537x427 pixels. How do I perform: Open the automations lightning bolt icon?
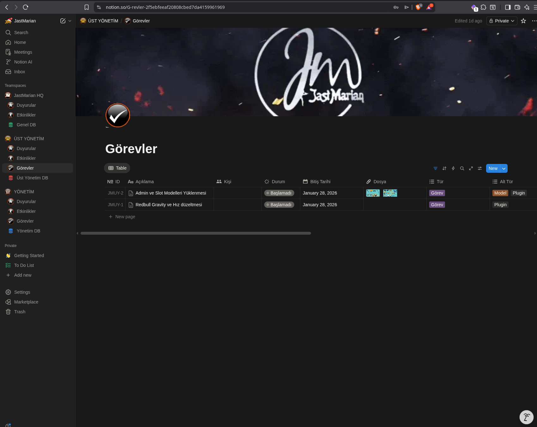pos(453,168)
